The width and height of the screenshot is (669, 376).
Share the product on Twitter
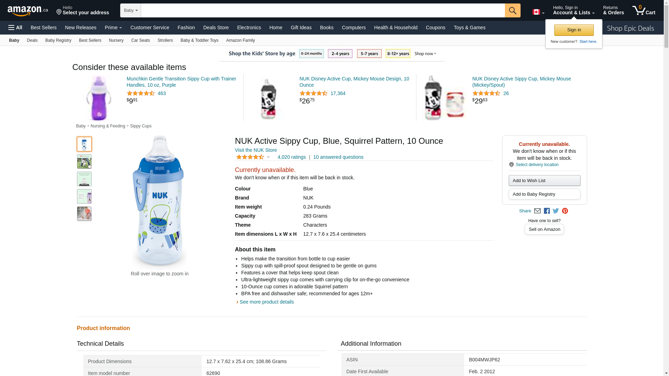[x=556, y=211]
